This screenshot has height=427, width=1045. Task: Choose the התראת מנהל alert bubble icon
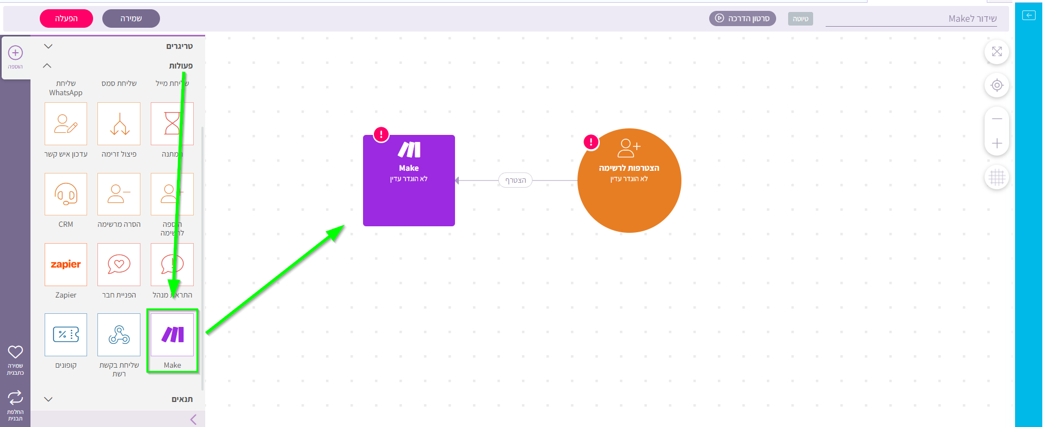(172, 264)
